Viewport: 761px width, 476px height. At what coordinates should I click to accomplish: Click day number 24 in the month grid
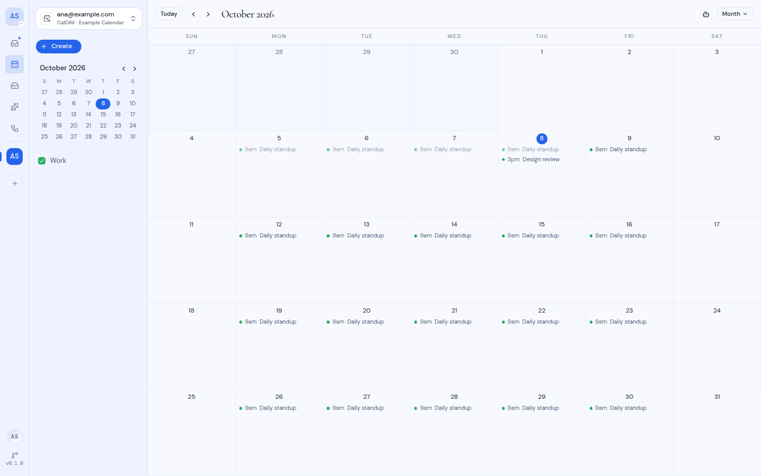pyautogui.click(x=717, y=311)
